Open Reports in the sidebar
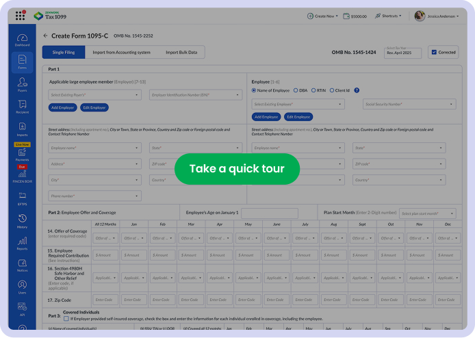The width and height of the screenshot is (475, 338). (22, 243)
